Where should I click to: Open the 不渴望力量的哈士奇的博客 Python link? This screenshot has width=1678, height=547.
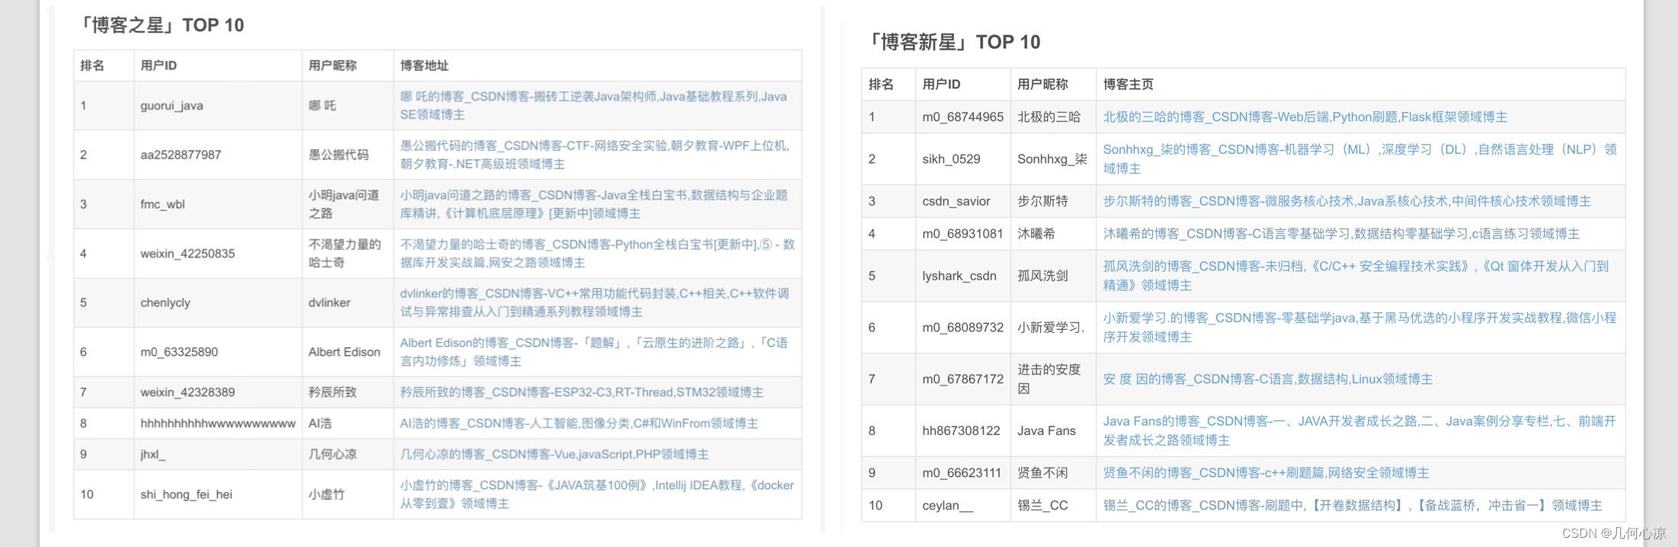[597, 253]
